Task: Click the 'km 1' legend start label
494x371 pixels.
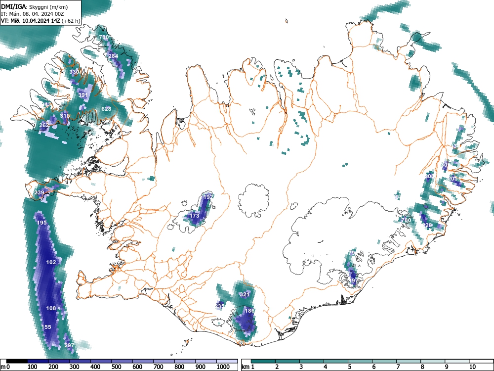Action: point(248,367)
